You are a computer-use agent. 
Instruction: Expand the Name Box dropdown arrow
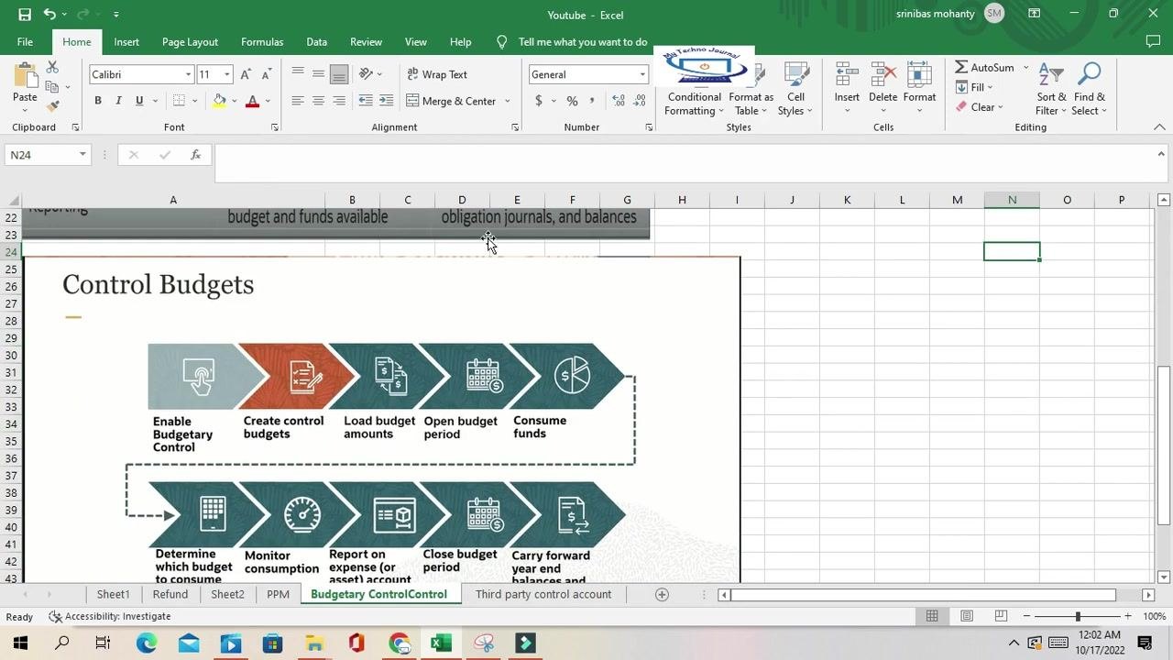click(82, 155)
